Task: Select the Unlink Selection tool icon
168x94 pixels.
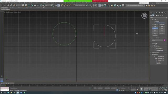Action: [x=11, y=5]
